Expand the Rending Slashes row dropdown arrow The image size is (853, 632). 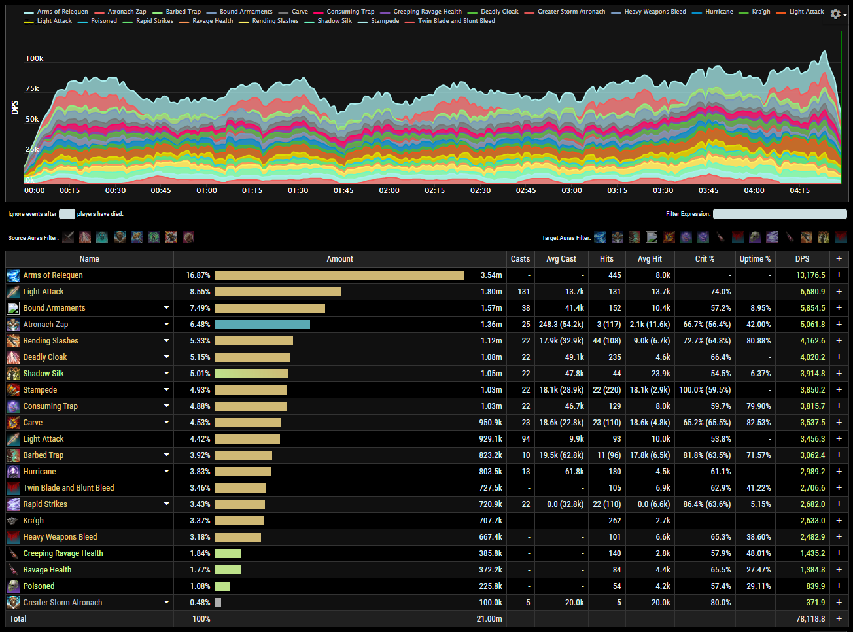pos(167,341)
